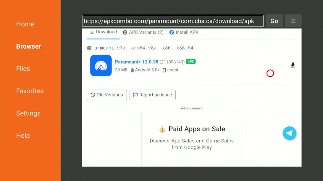Click the Go button
The image size is (323, 181).
[274, 21]
